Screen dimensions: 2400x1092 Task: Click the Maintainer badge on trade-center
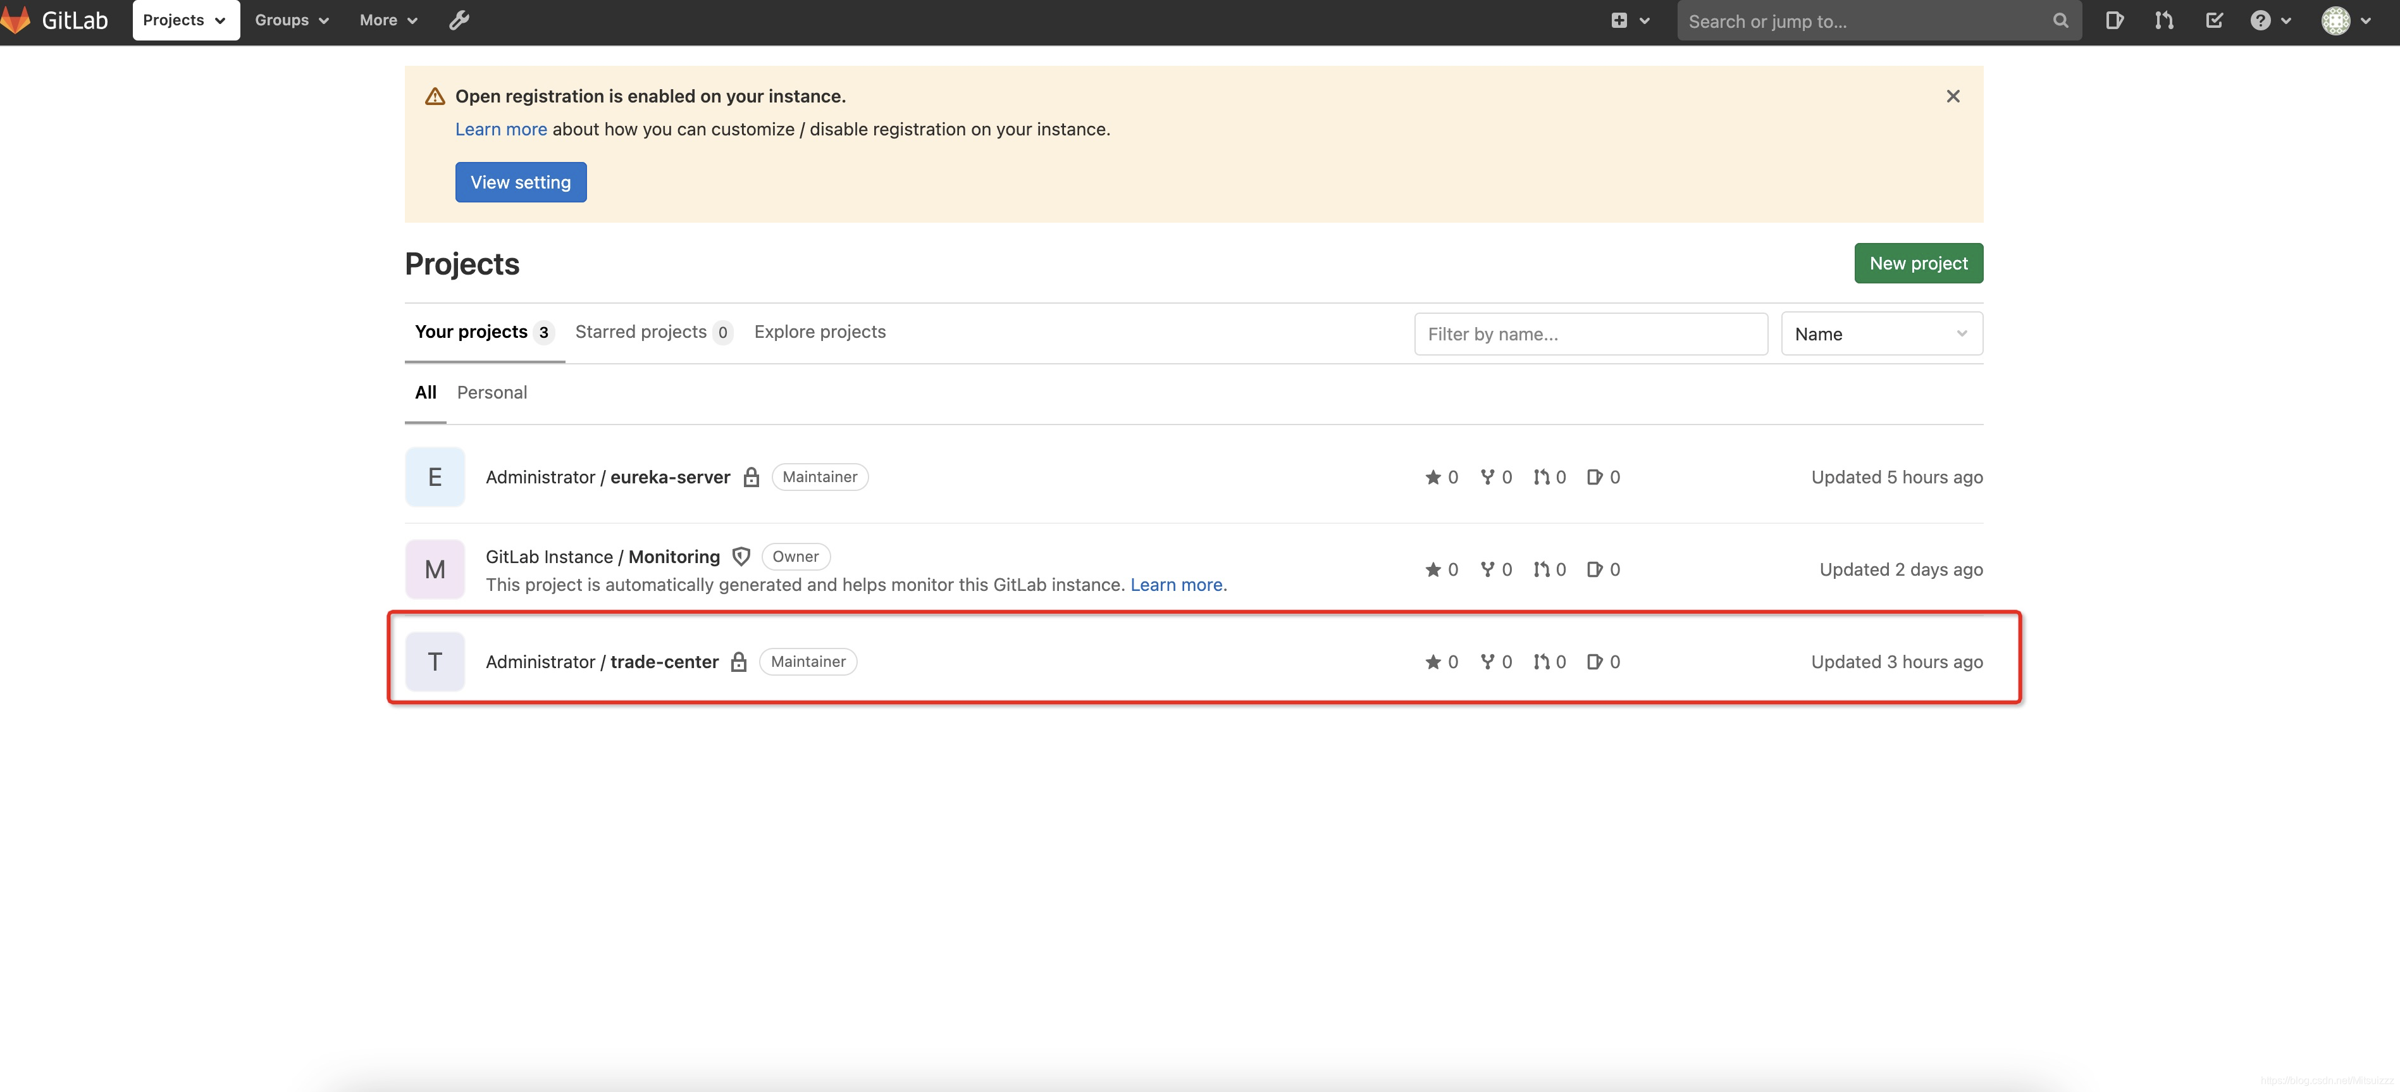(808, 662)
